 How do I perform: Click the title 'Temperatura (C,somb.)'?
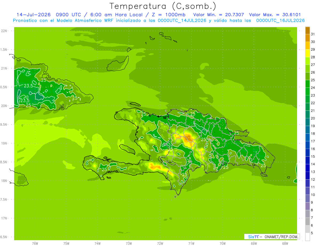click(x=163, y=6)
